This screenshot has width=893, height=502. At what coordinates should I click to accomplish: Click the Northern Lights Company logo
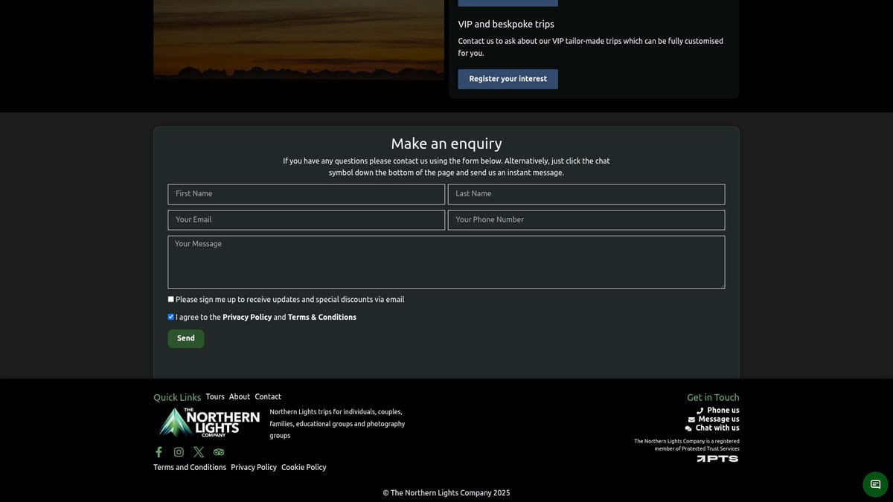pos(210,422)
